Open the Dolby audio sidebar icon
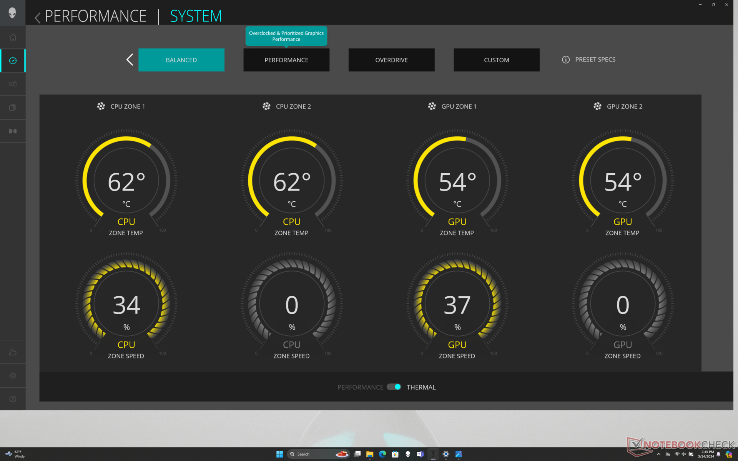 coord(13,131)
